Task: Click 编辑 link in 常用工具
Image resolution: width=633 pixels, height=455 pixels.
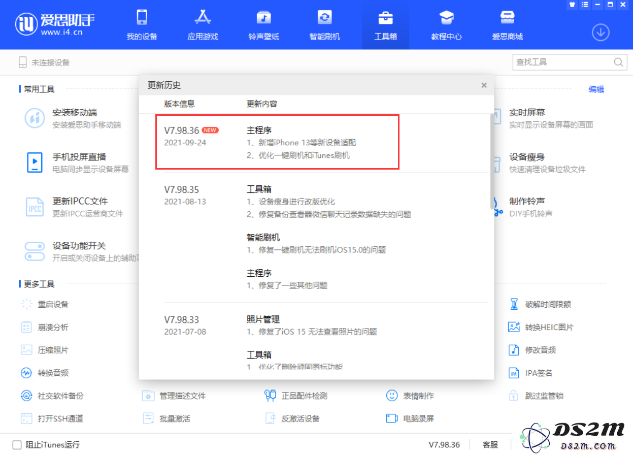Action: 596,89
